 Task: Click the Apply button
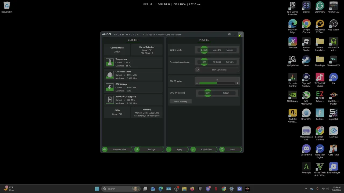click(177, 149)
